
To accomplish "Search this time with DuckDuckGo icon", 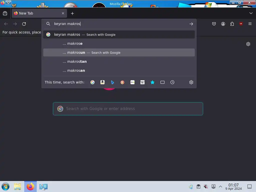I will [122, 82].
